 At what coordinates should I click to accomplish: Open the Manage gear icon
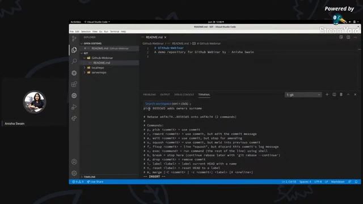tap(74, 173)
